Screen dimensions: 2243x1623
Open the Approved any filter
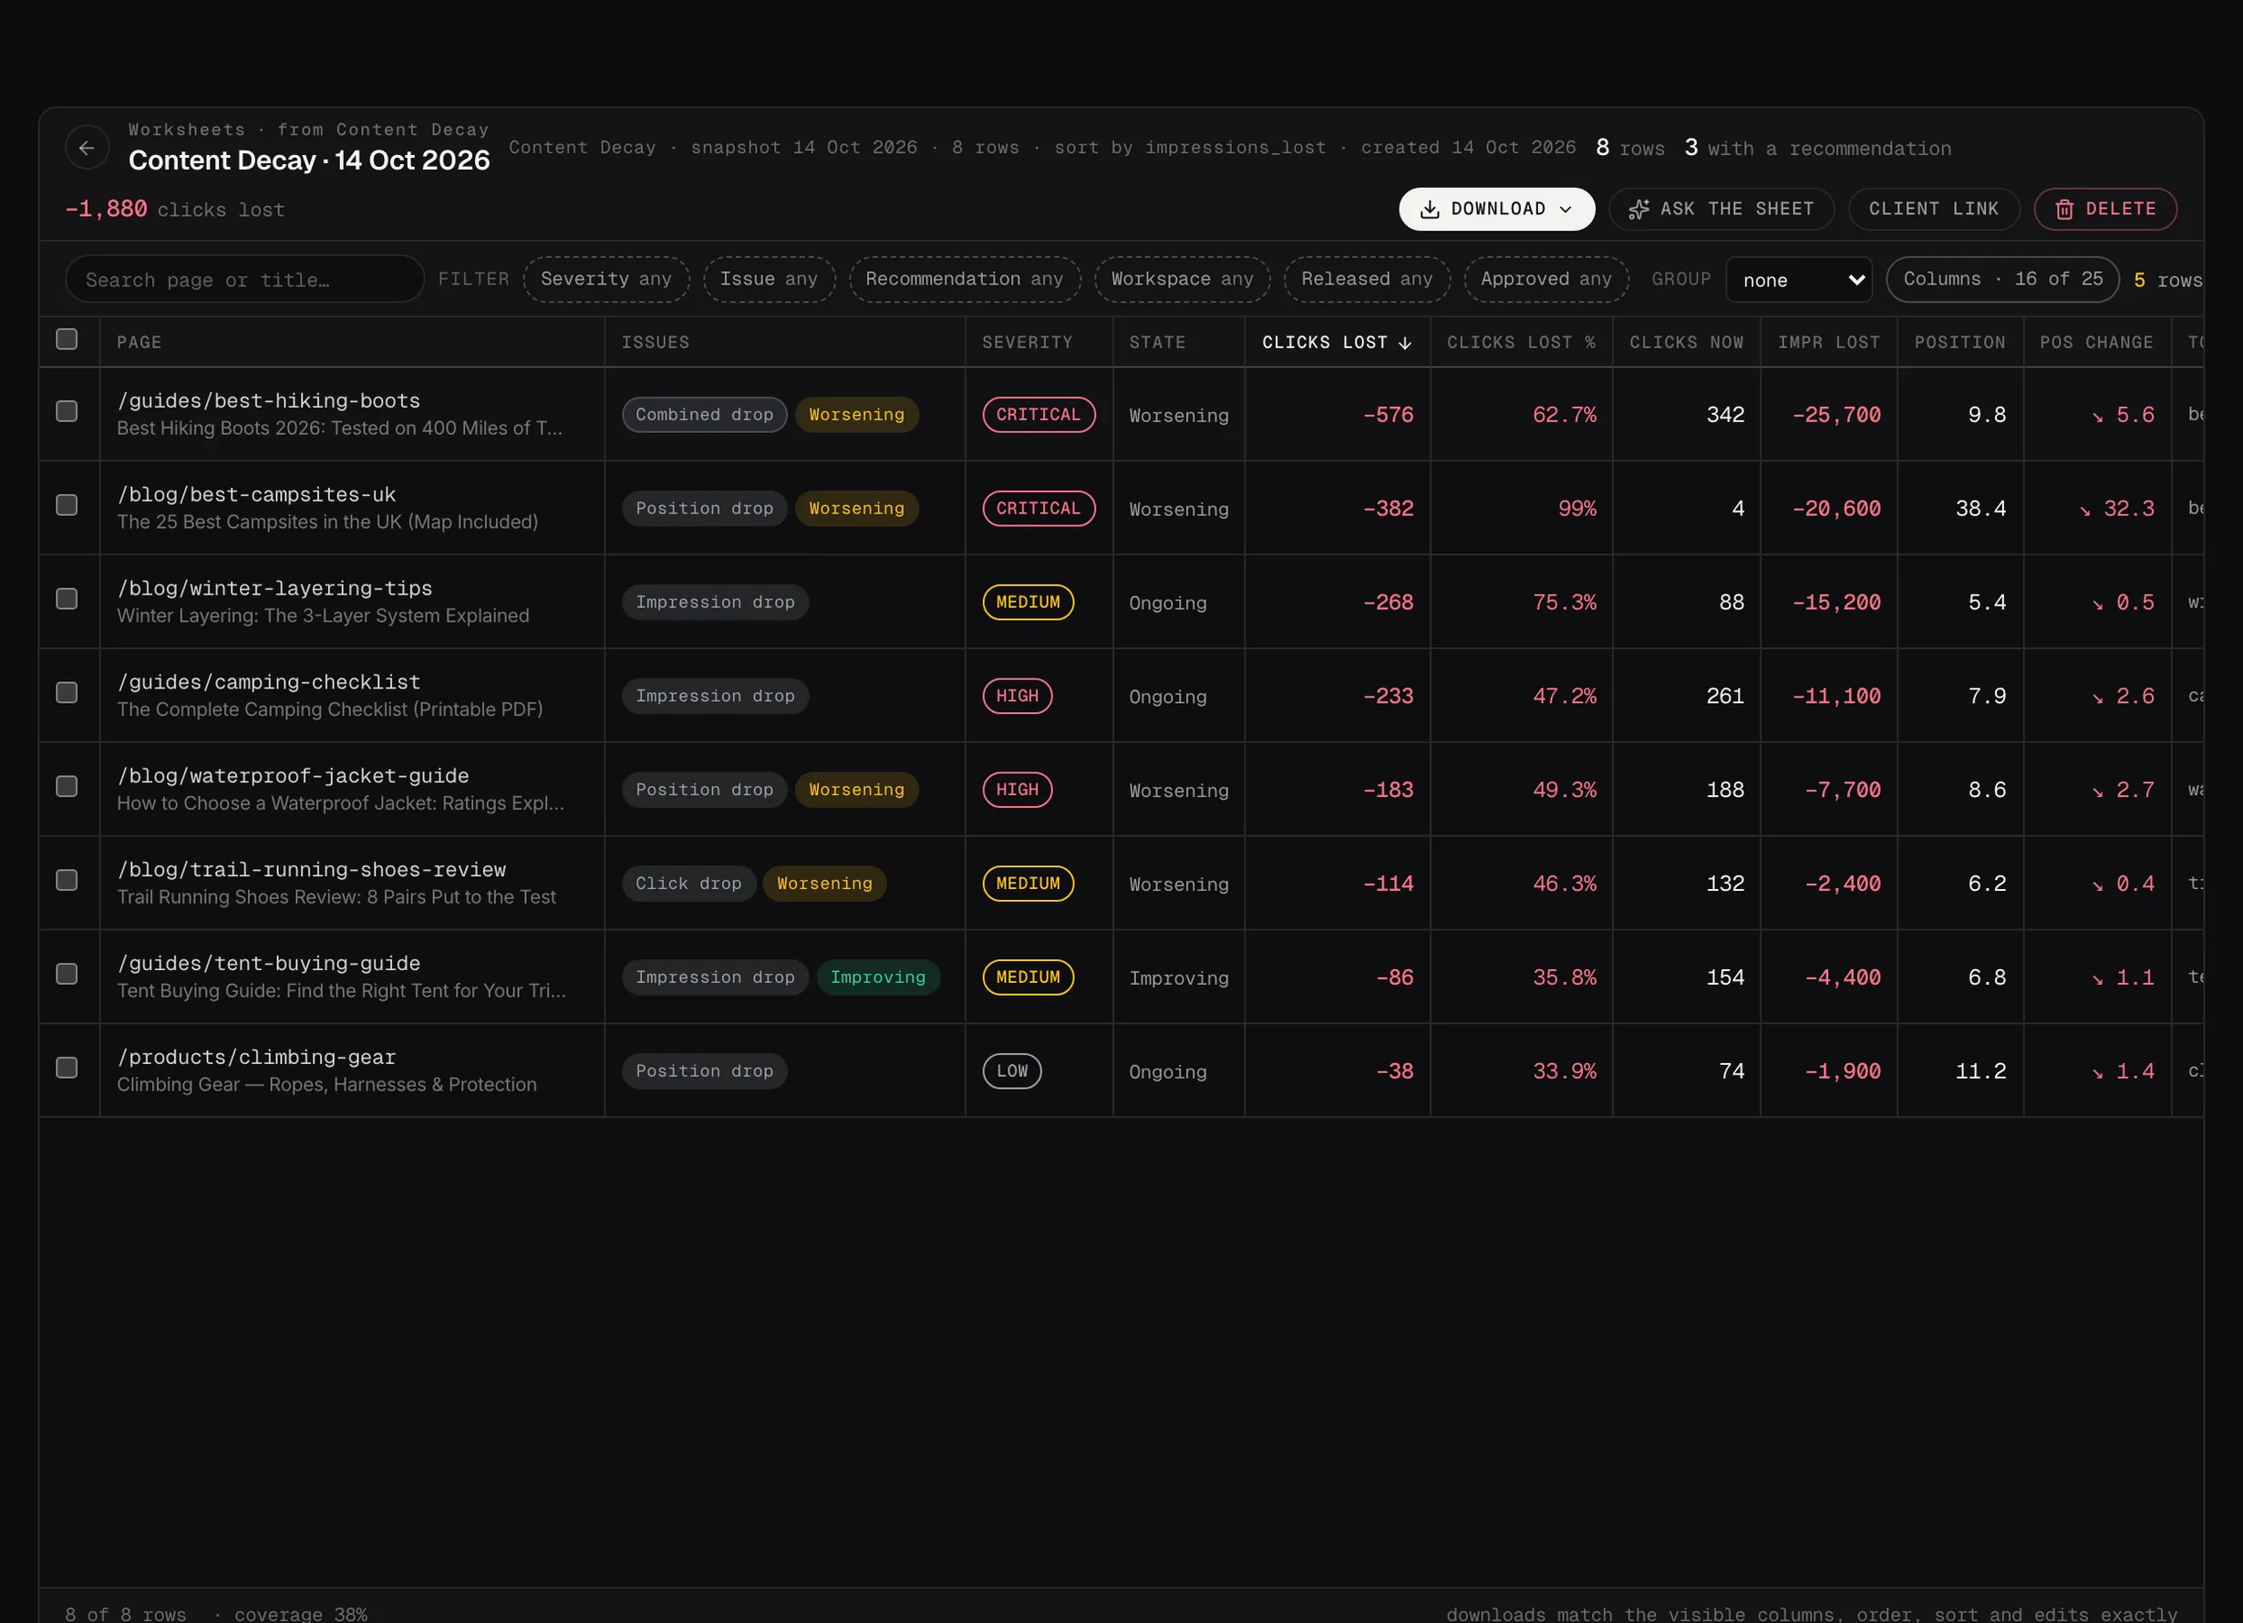tap(1545, 280)
